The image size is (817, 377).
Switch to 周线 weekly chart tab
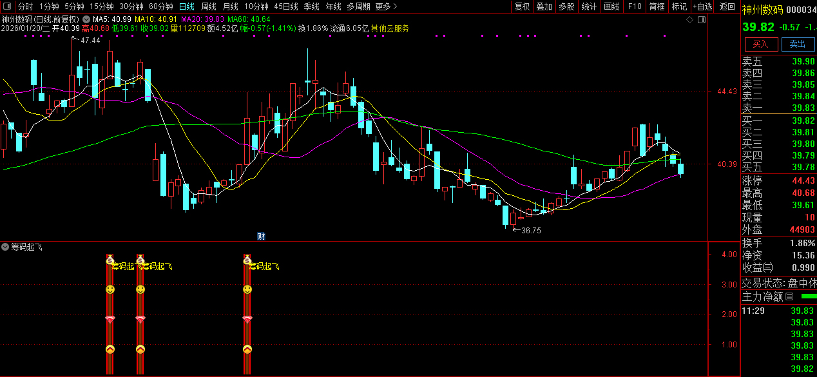pyautogui.click(x=208, y=6)
